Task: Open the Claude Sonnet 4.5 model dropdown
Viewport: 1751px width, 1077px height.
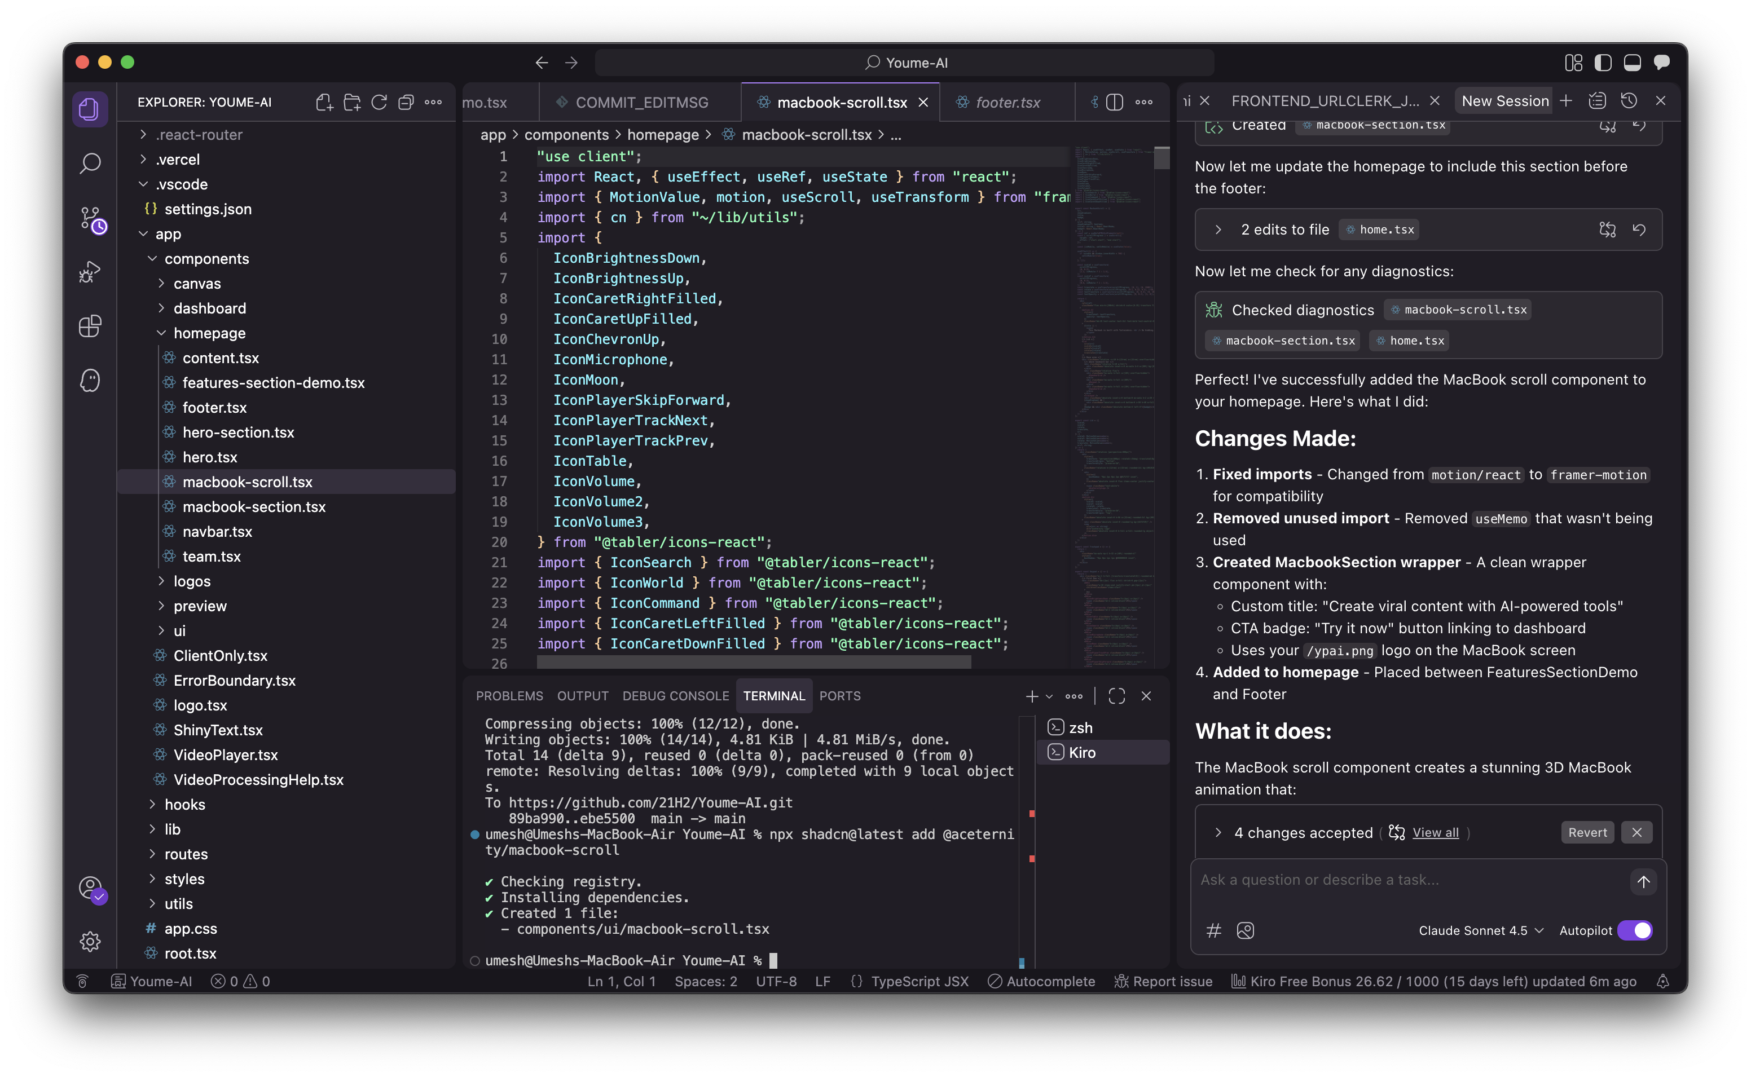Action: 1480,930
